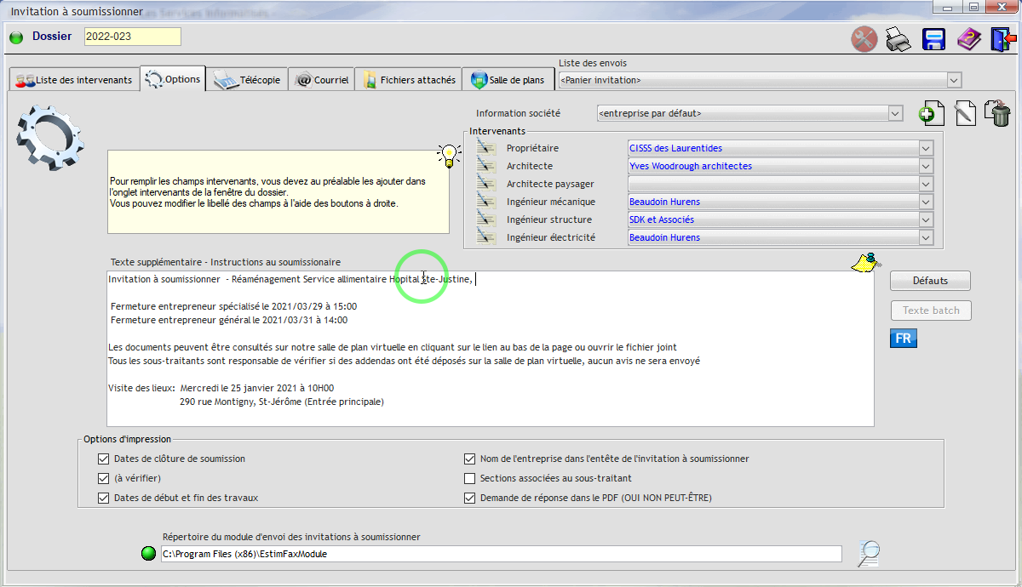Viewport: 1022px width, 587px height.
Task: Click the blue floppy disk save icon
Action: click(x=934, y=39)
